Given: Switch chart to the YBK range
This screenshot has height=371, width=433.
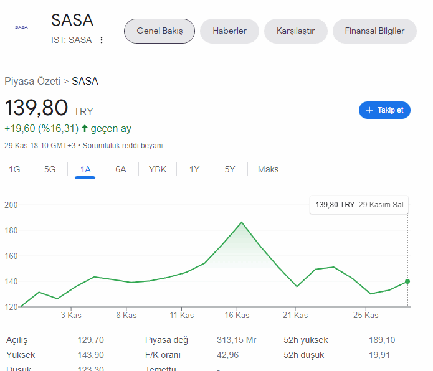Looking at the screenshot, I should (x=158, y=169).
